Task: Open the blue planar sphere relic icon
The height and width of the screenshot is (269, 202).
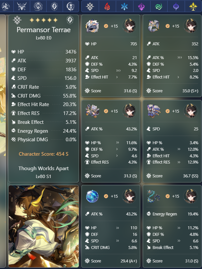Action: pos(92,196)
